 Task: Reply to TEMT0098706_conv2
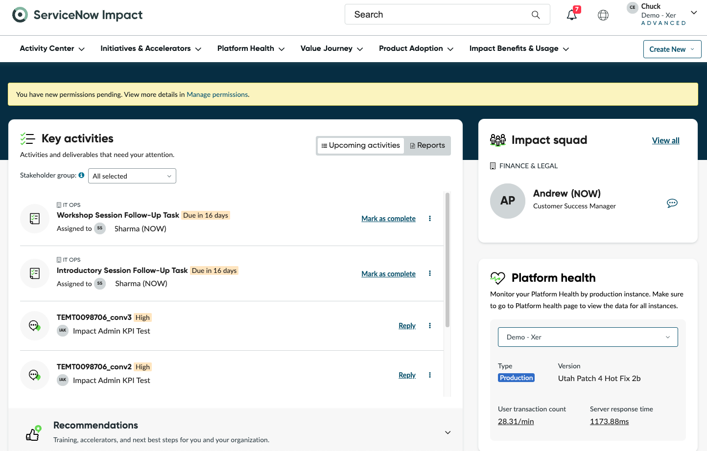[x=407, y=375]
